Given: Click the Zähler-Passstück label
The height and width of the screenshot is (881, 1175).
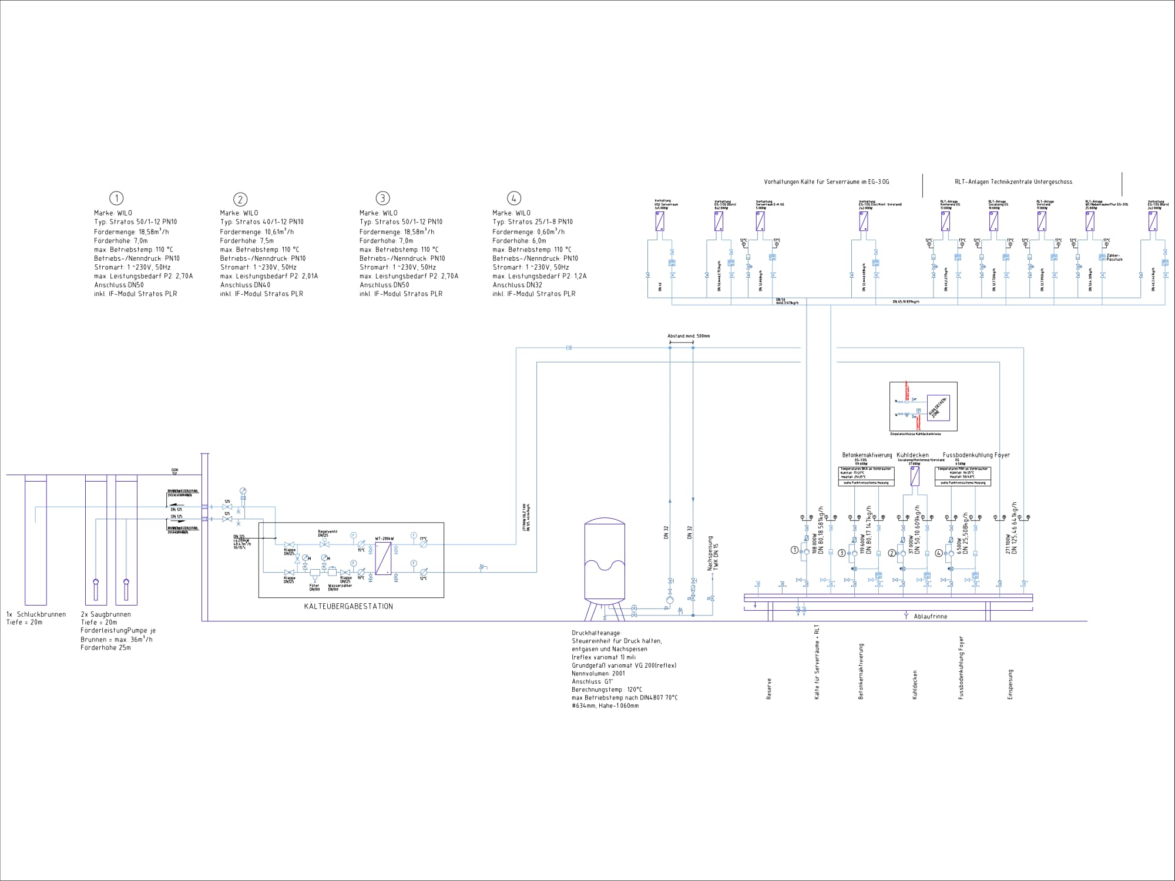Looking at the screenshot, I should pos(1114,257).
